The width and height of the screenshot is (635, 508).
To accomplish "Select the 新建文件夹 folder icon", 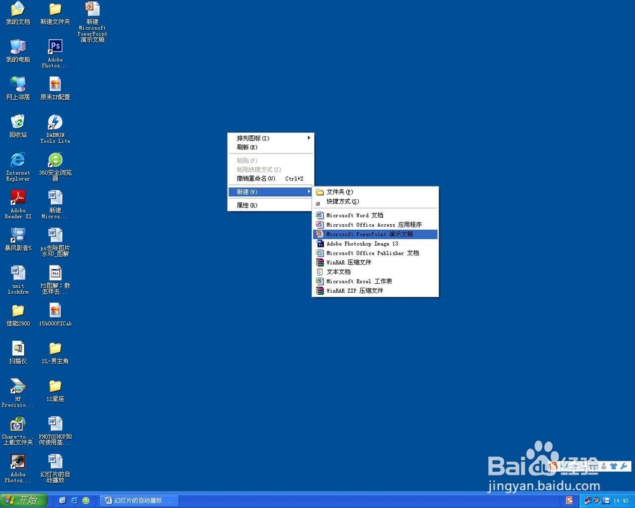I will pyautogui.click(x=55, y=13).
